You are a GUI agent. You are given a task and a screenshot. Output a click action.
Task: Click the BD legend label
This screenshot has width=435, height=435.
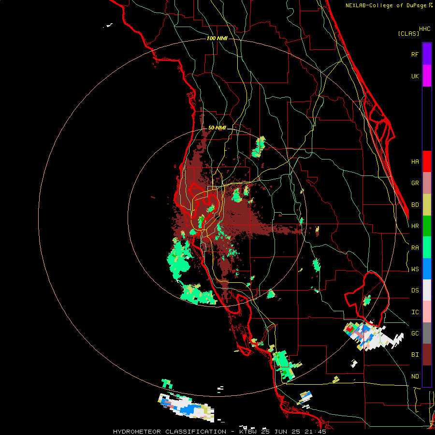[x=415, y=205]
